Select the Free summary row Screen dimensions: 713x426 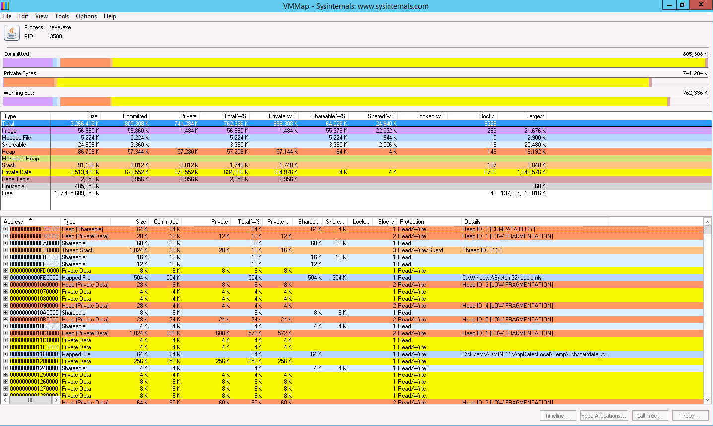tap(356, 193)
